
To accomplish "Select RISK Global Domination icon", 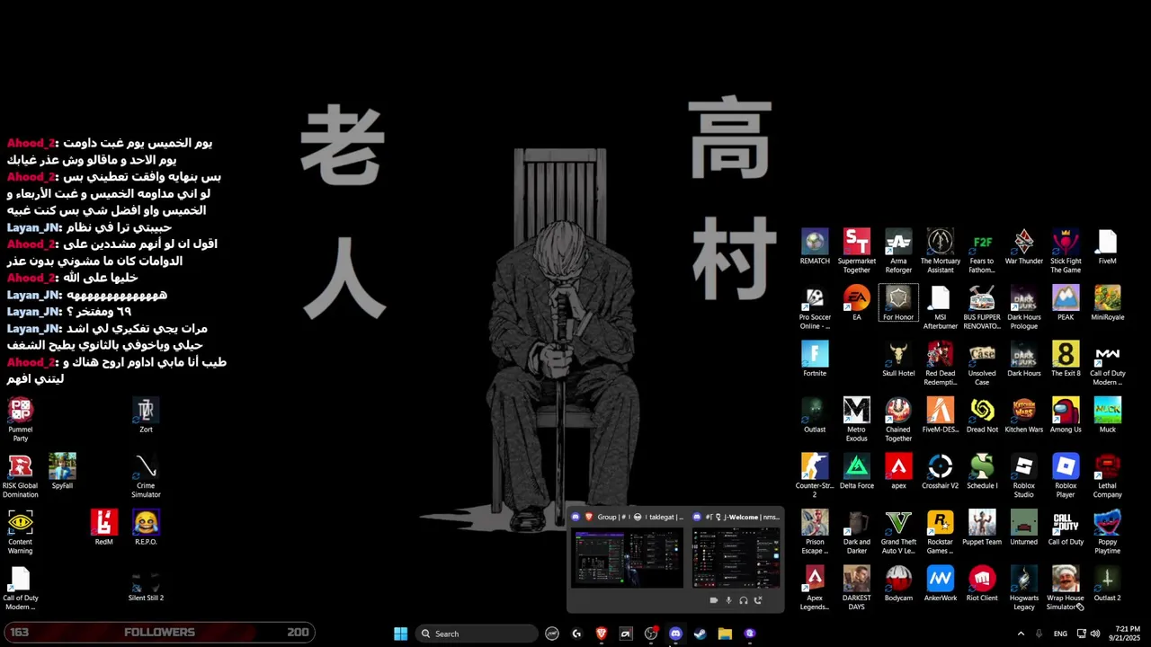I will click(20, 475).
